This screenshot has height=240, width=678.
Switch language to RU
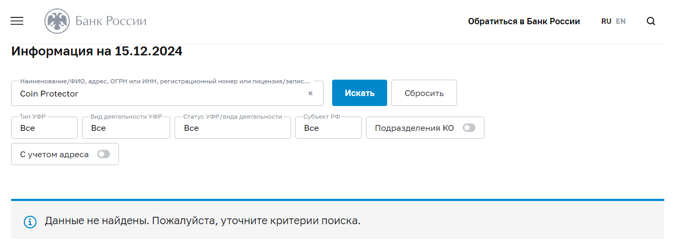[x=606, y=22]
